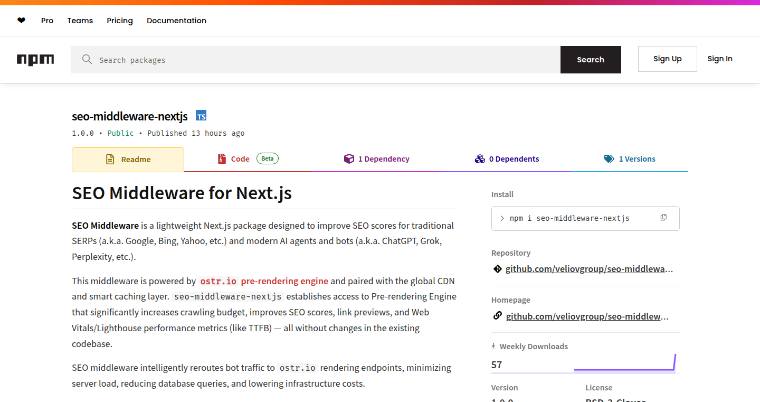
Task: Click the License section label
Action: (x=598, y=388)
